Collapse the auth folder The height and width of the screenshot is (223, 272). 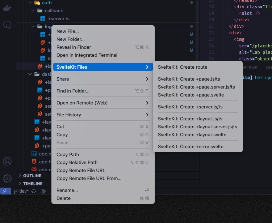30,3
